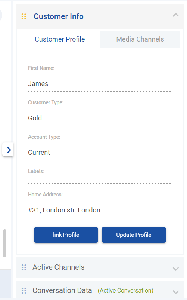187x300 pixels.
Task: Click the gray vertical scrollbar thumb
Action: (x=4, y=243)
